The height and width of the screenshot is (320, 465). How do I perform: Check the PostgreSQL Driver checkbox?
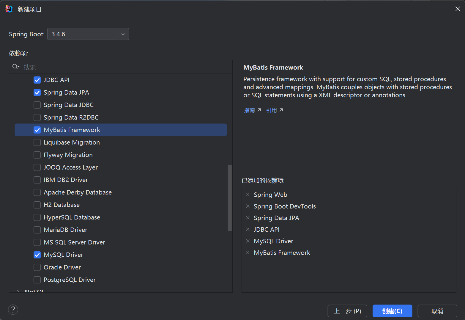(x=37, y=280)
